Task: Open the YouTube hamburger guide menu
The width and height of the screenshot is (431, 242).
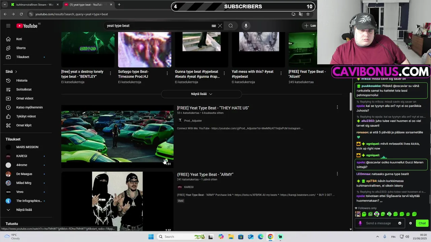Action: [x=8, y=26]
